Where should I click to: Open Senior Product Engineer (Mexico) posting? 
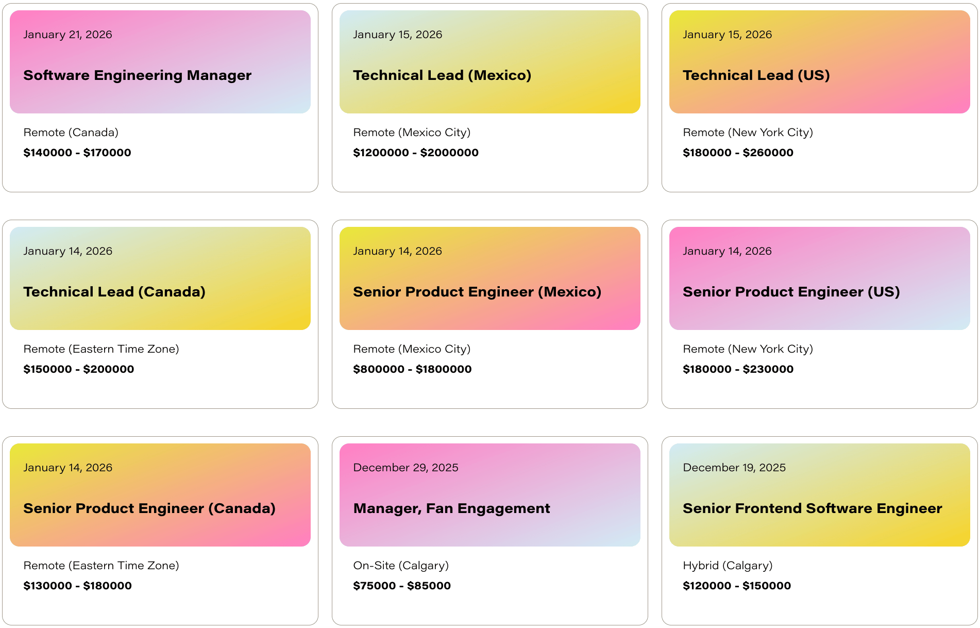click(x=477, y=292)
